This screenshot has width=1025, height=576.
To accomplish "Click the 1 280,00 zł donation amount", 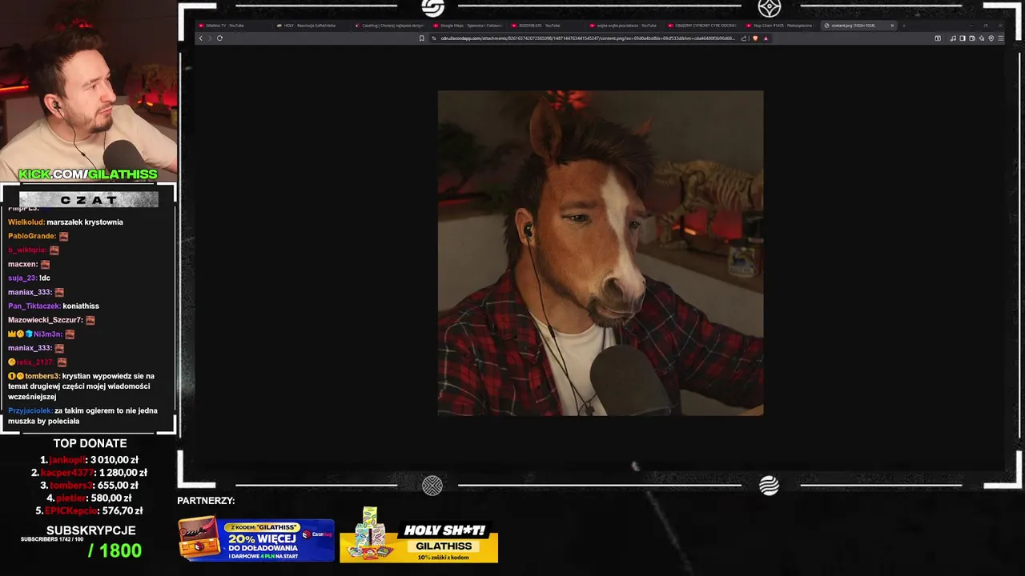I will (123, 473).
